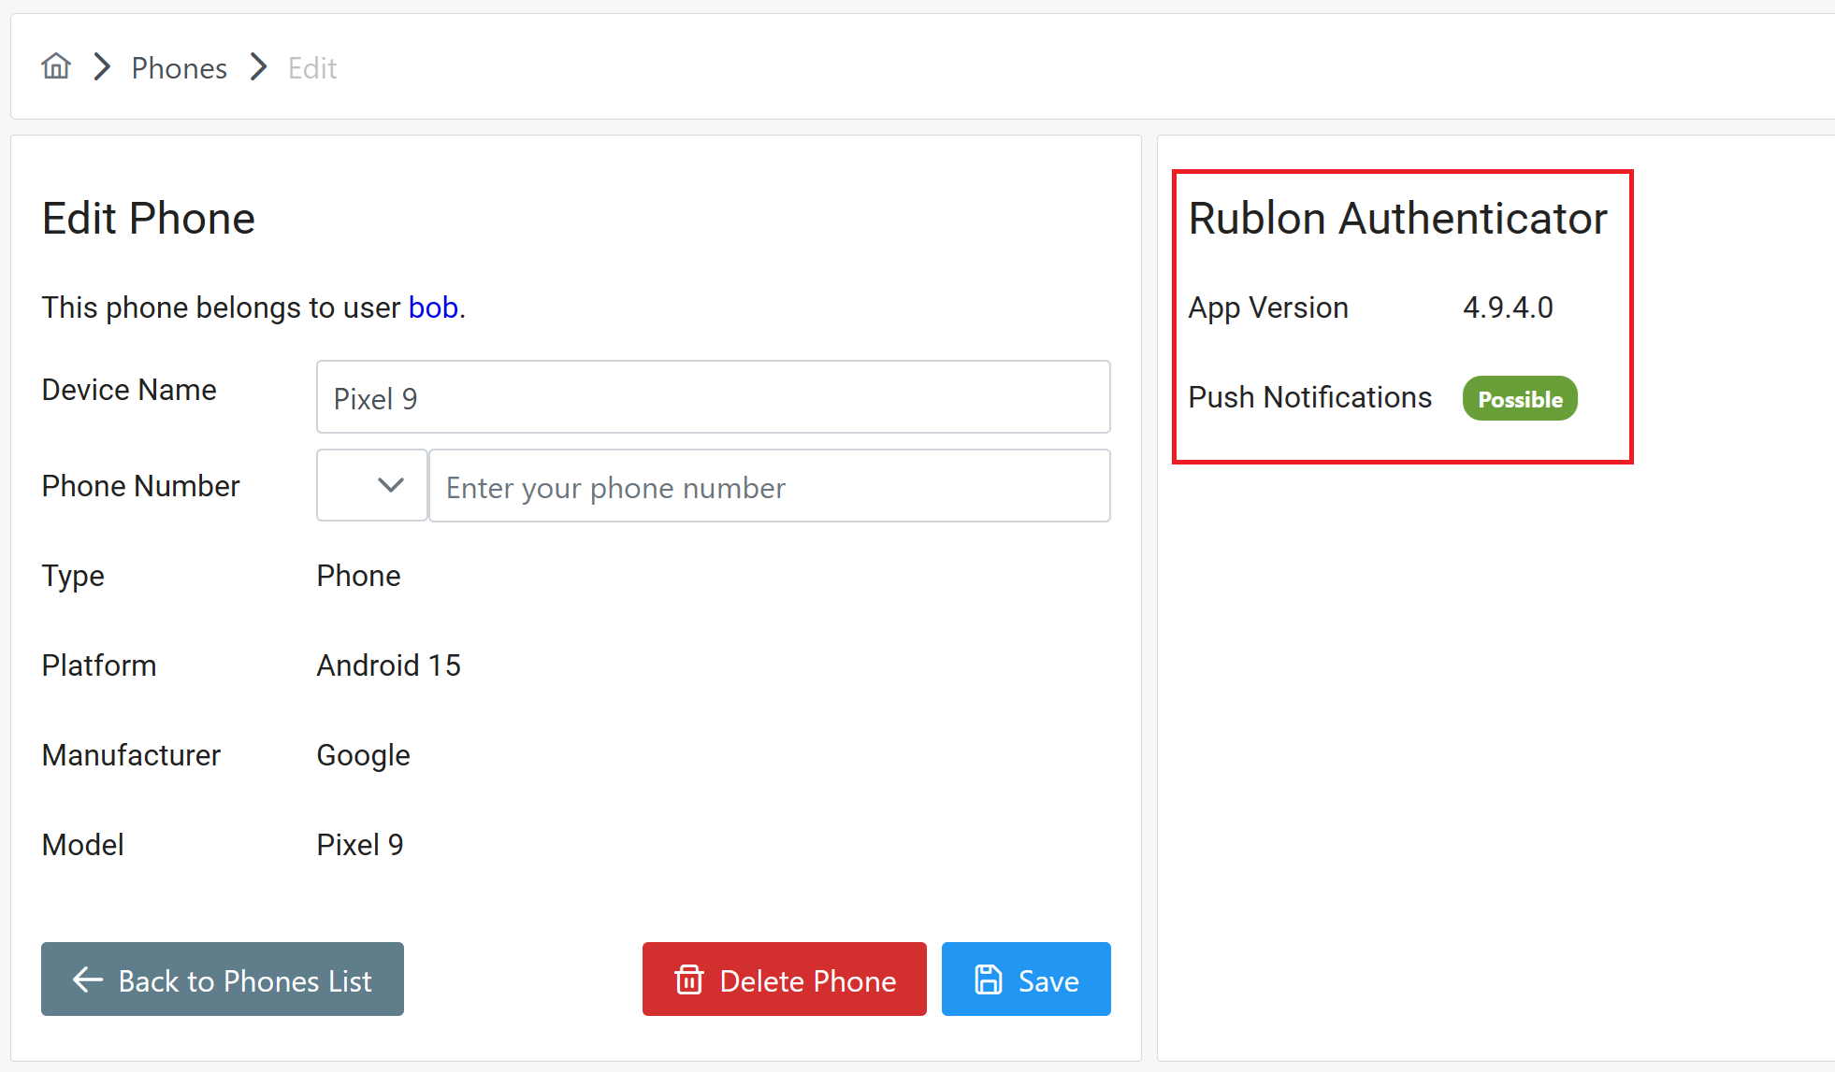Click the Device Name input field

coord(713,397)
